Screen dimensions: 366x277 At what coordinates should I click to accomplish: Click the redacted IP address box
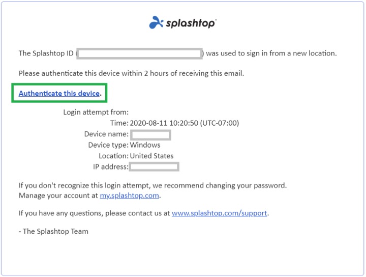[154, 167]
